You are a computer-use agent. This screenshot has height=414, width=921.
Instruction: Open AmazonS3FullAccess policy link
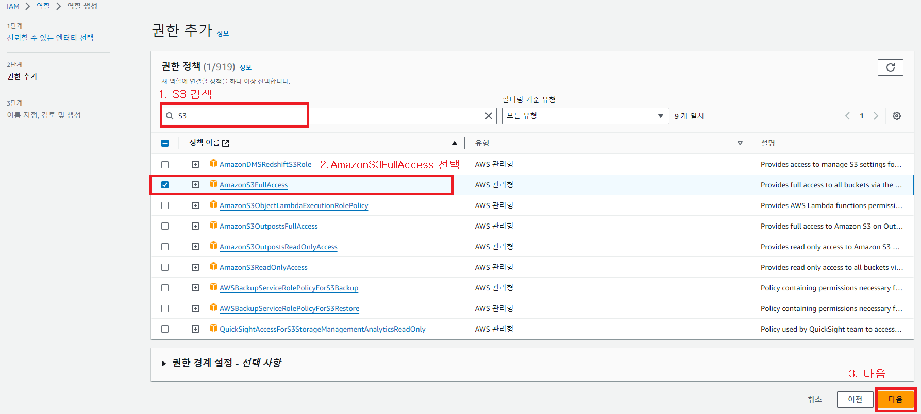click(254, 185)
